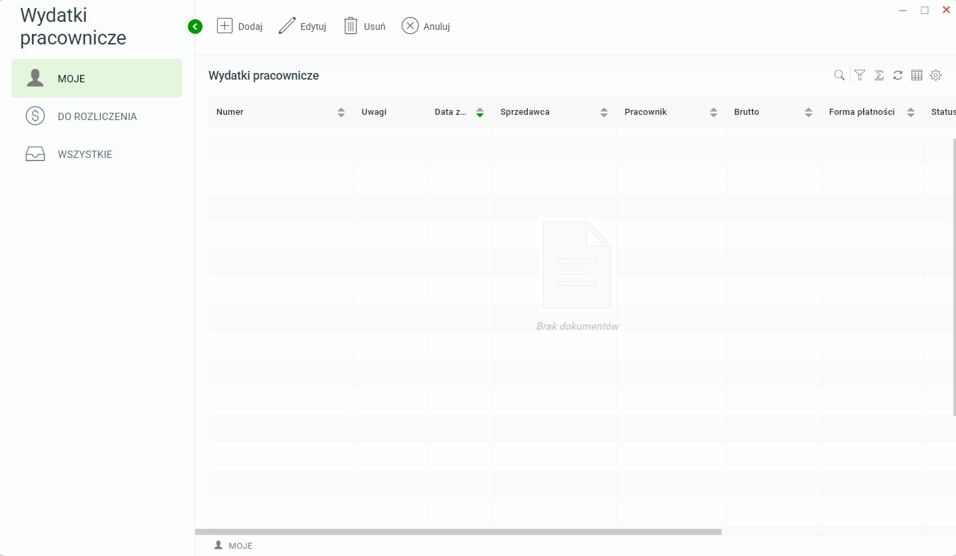Viewport: 956px width, 556px height.
Task: Close the application window
Action: [946, 10]
